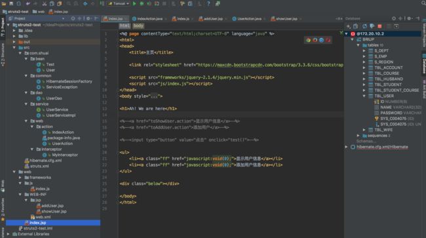The height and width of the screenshot is (238, 426).
Task: Start debugging with the green bug icon
Action: [x=142, y=4]
